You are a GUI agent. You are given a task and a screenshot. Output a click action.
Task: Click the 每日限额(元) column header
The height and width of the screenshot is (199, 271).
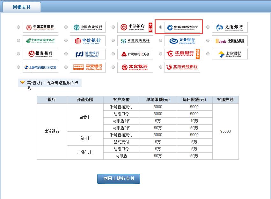pos(194,99)
